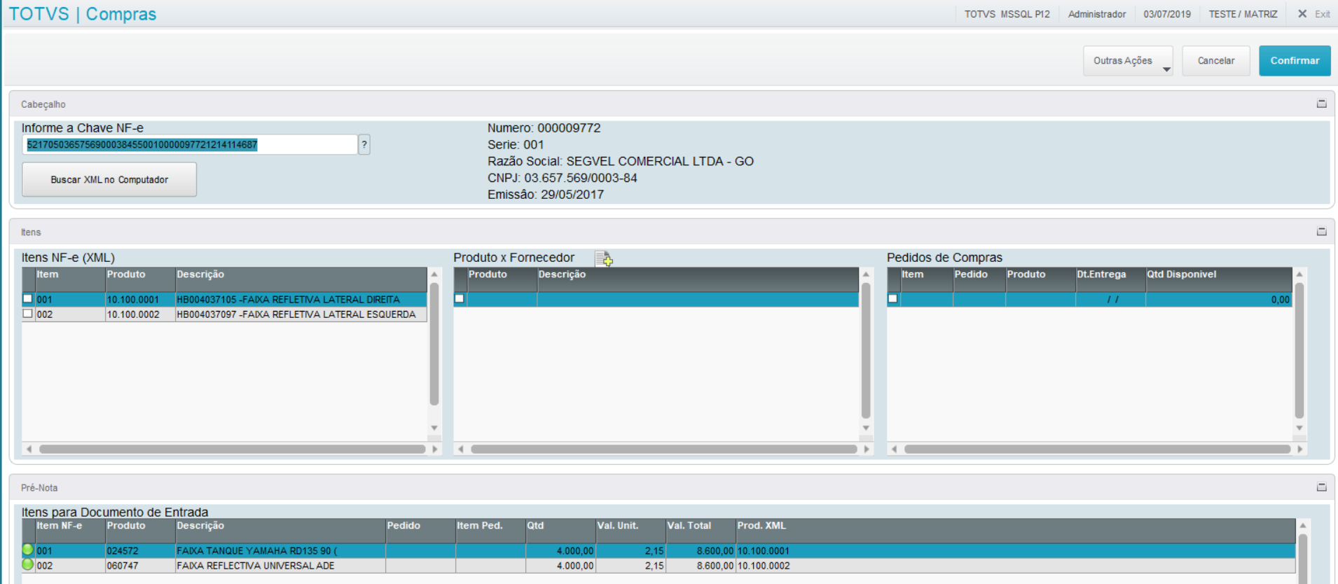
Task: Tick the Produto x Fornecedor row checkbox
Action: pyautogui.click(x=460, y=298)
